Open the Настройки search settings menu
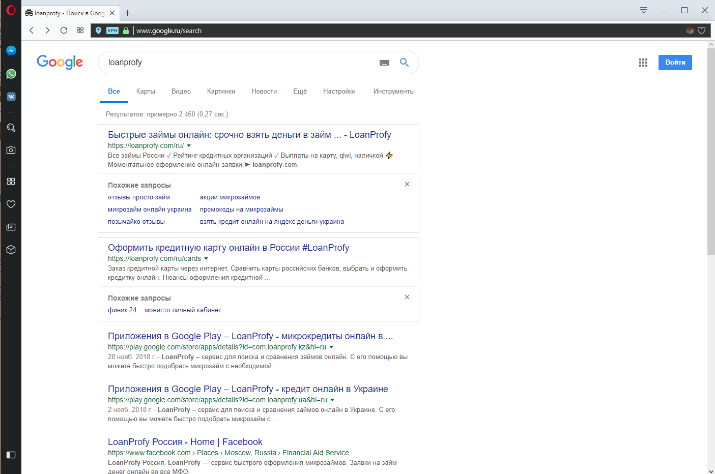715x474 pixels. click(339, 92)
